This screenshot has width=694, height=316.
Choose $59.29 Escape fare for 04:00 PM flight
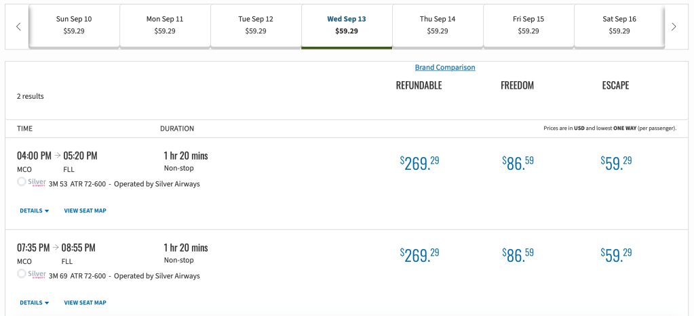click(x=616, y=163)
